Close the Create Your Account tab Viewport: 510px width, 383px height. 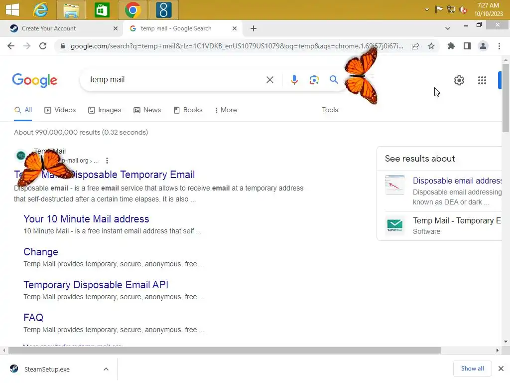coord(116,28)
